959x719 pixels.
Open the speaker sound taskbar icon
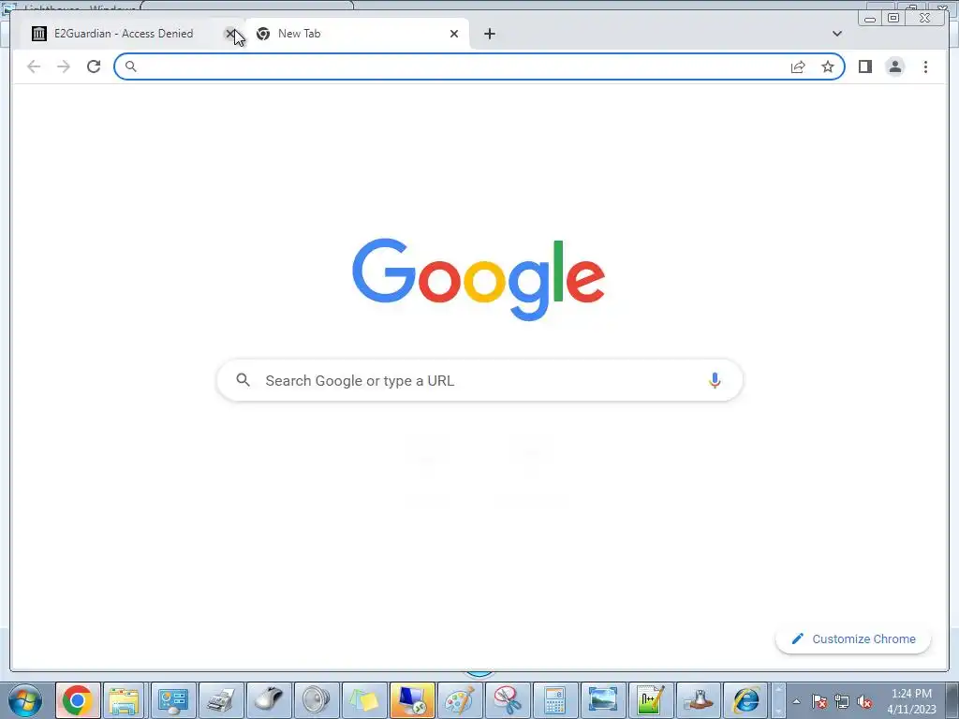(x=316, y=700)
